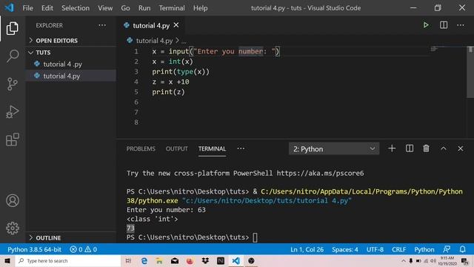The width and height of the screenshot is (474, 267).
Task: Change file encoding UTF-8
Action: (375, 249)
